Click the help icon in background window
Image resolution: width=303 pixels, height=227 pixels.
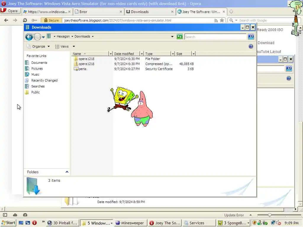click(x=289, y=78)
